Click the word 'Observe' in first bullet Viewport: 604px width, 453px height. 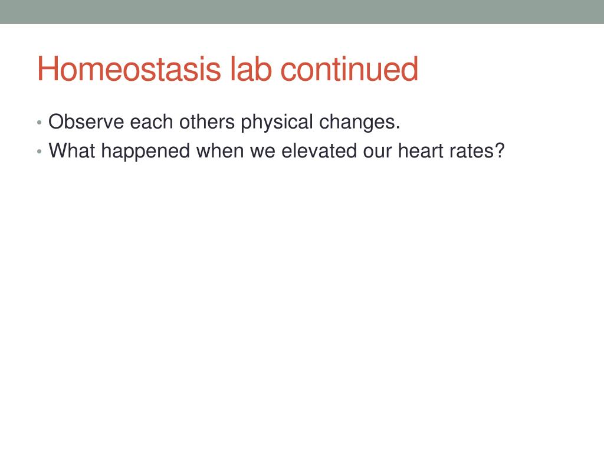pyautogui.click(x=86, y=122)
